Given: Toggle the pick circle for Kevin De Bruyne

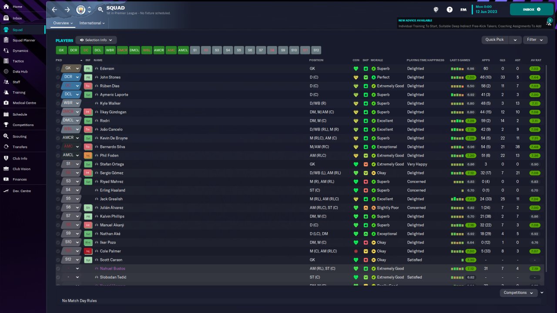Looking at the screenshot, I should tap(58, 138).
